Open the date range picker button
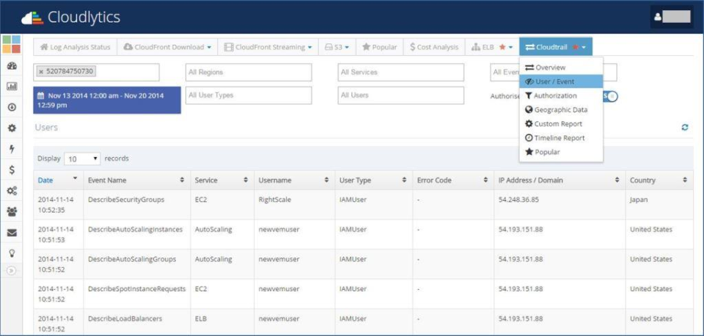This screenshot has height=336, width=704. [107, 101]
